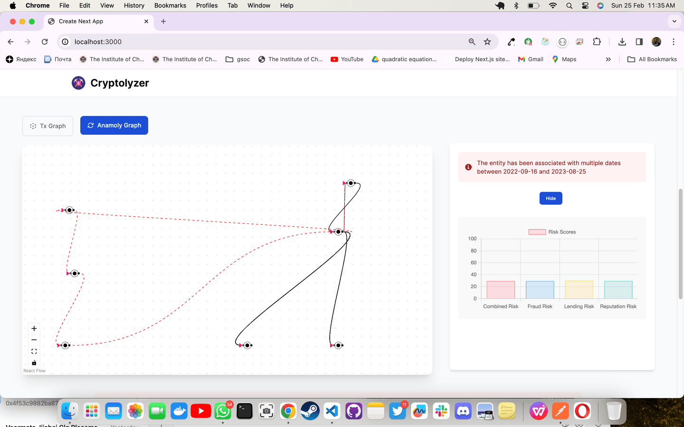Click the Fraud Risk bar in chart
684x427 pixels.
pos(540,290)
